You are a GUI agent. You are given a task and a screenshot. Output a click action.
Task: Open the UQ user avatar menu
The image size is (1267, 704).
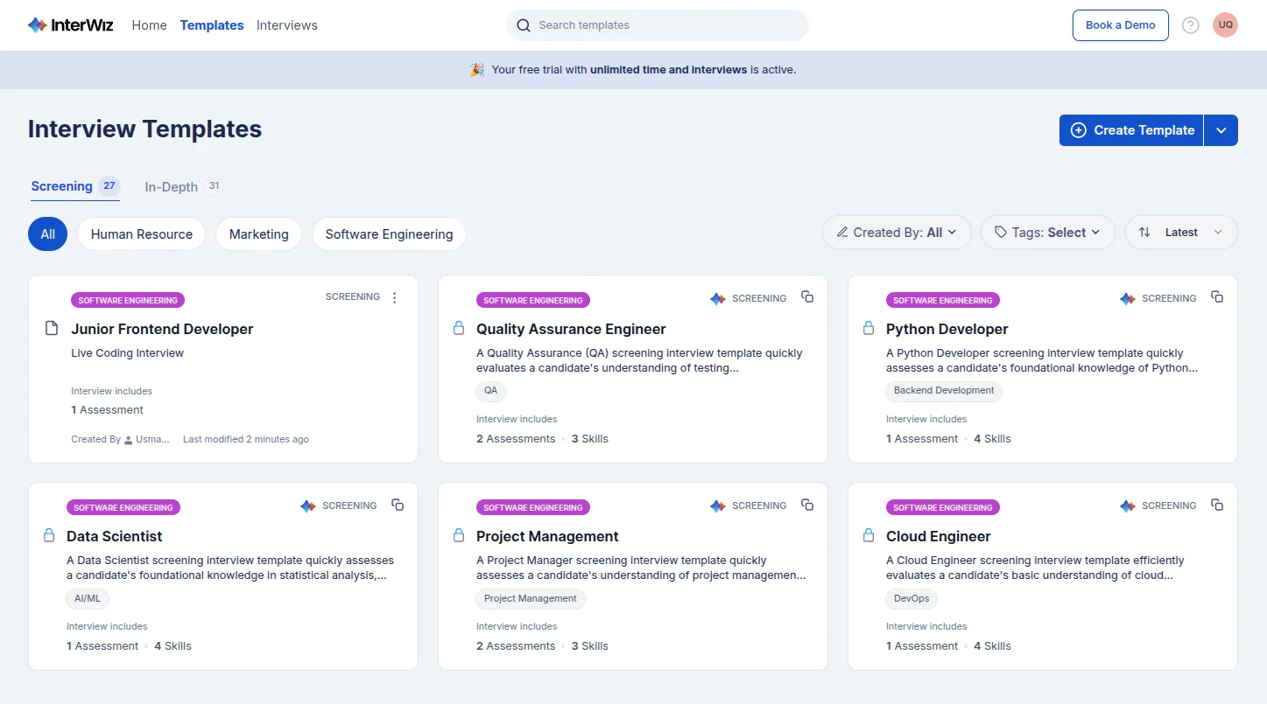click(1225, 25)
